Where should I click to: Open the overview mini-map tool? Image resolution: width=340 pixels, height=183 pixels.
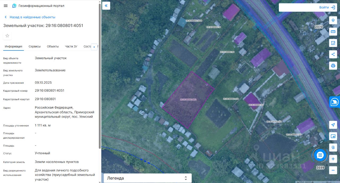coord(333,136)
